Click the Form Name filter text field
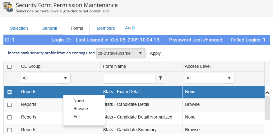The height and width of the screenshot is (134, 273). (x=129, y=78)
